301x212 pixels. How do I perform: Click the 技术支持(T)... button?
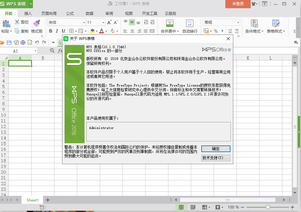click(x=216, y=158)
